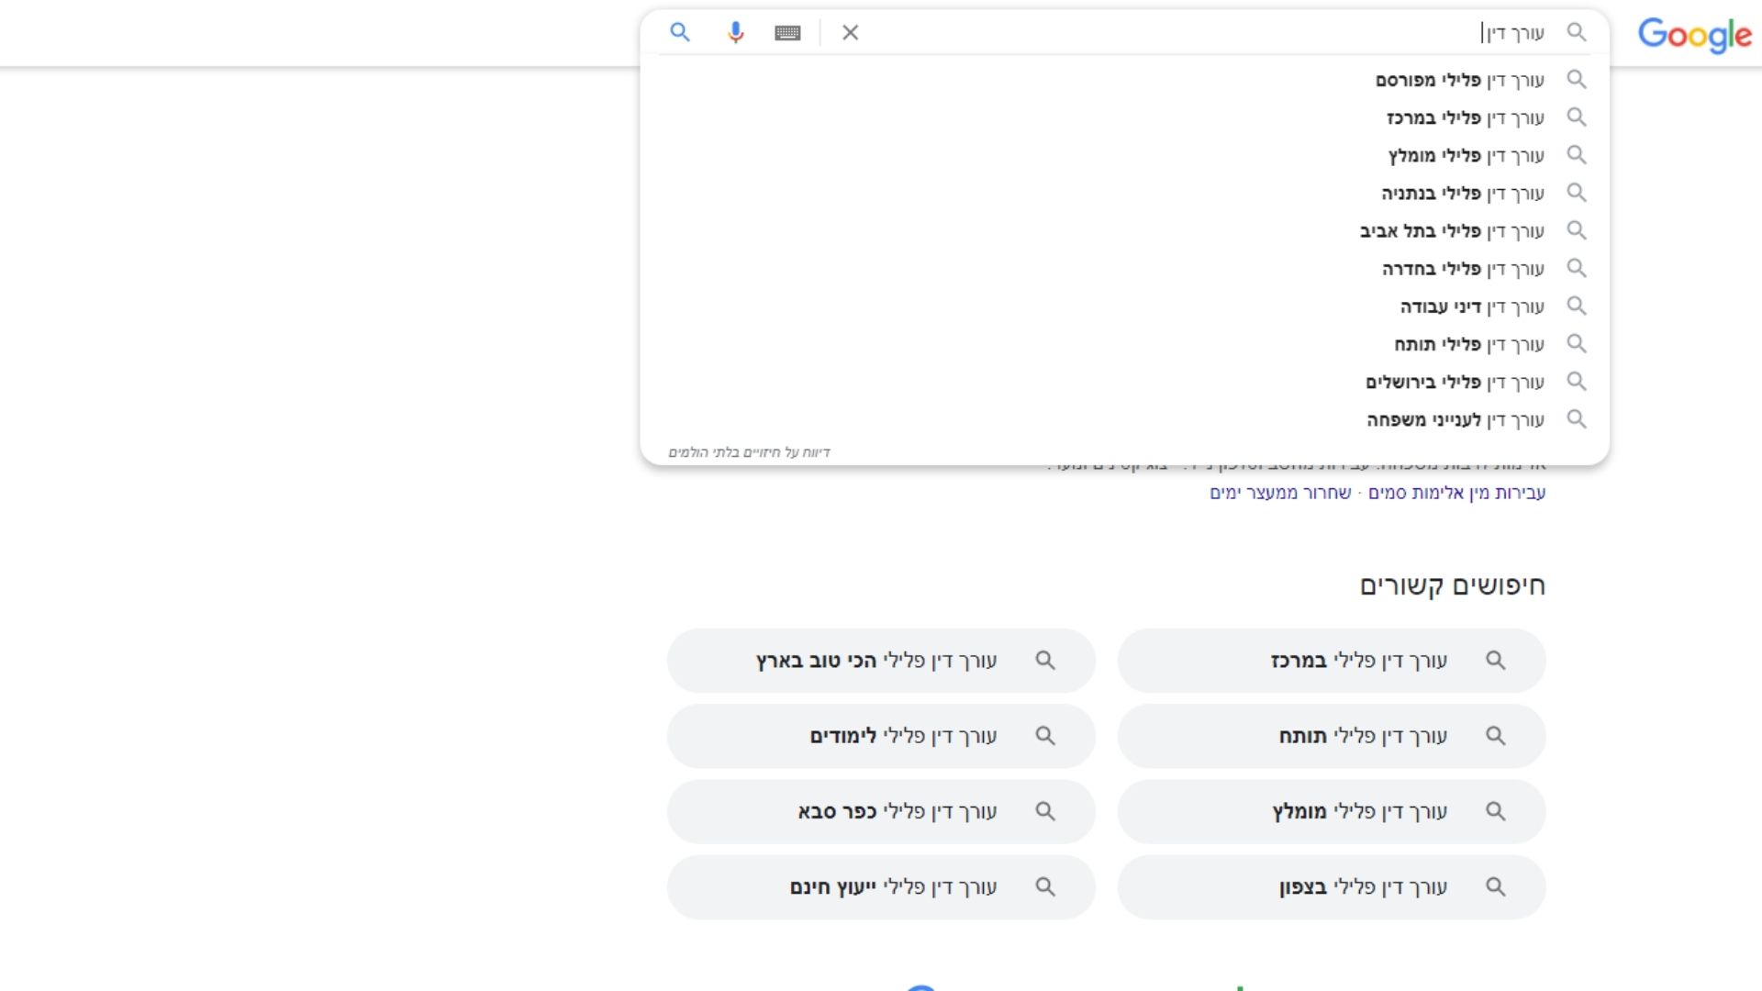
Task: Select suggestion עורך דין פלילי בחדרה
Action: 1124,268
